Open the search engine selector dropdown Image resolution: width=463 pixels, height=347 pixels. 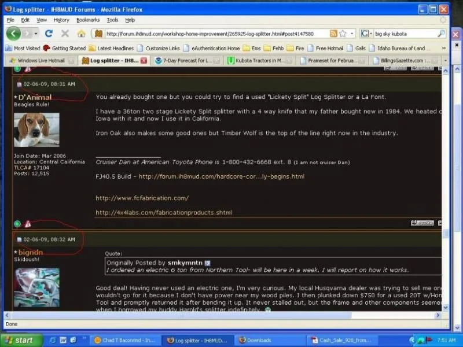(367, 34)
